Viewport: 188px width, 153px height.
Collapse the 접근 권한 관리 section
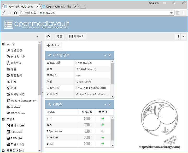3,150
